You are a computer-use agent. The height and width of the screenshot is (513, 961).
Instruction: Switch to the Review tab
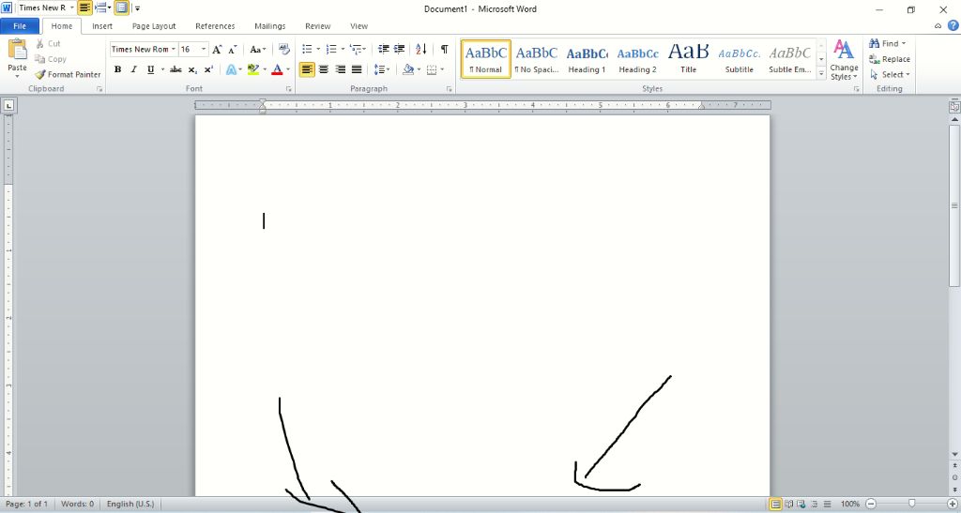click(317, 26)
